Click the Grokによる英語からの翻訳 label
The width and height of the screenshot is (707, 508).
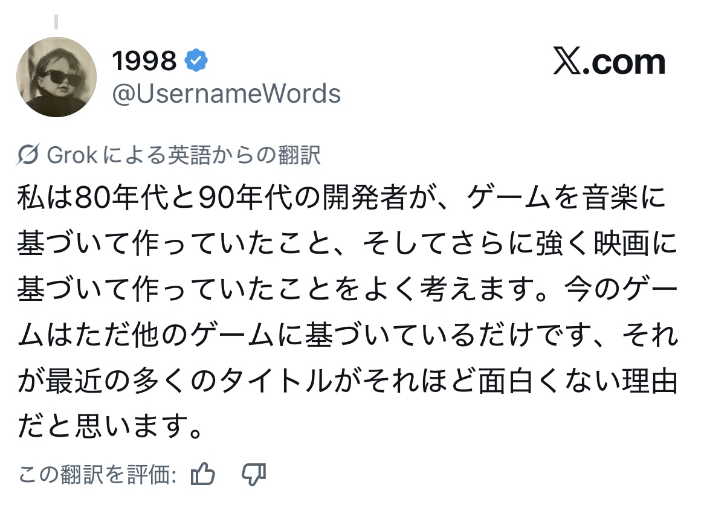183,156
